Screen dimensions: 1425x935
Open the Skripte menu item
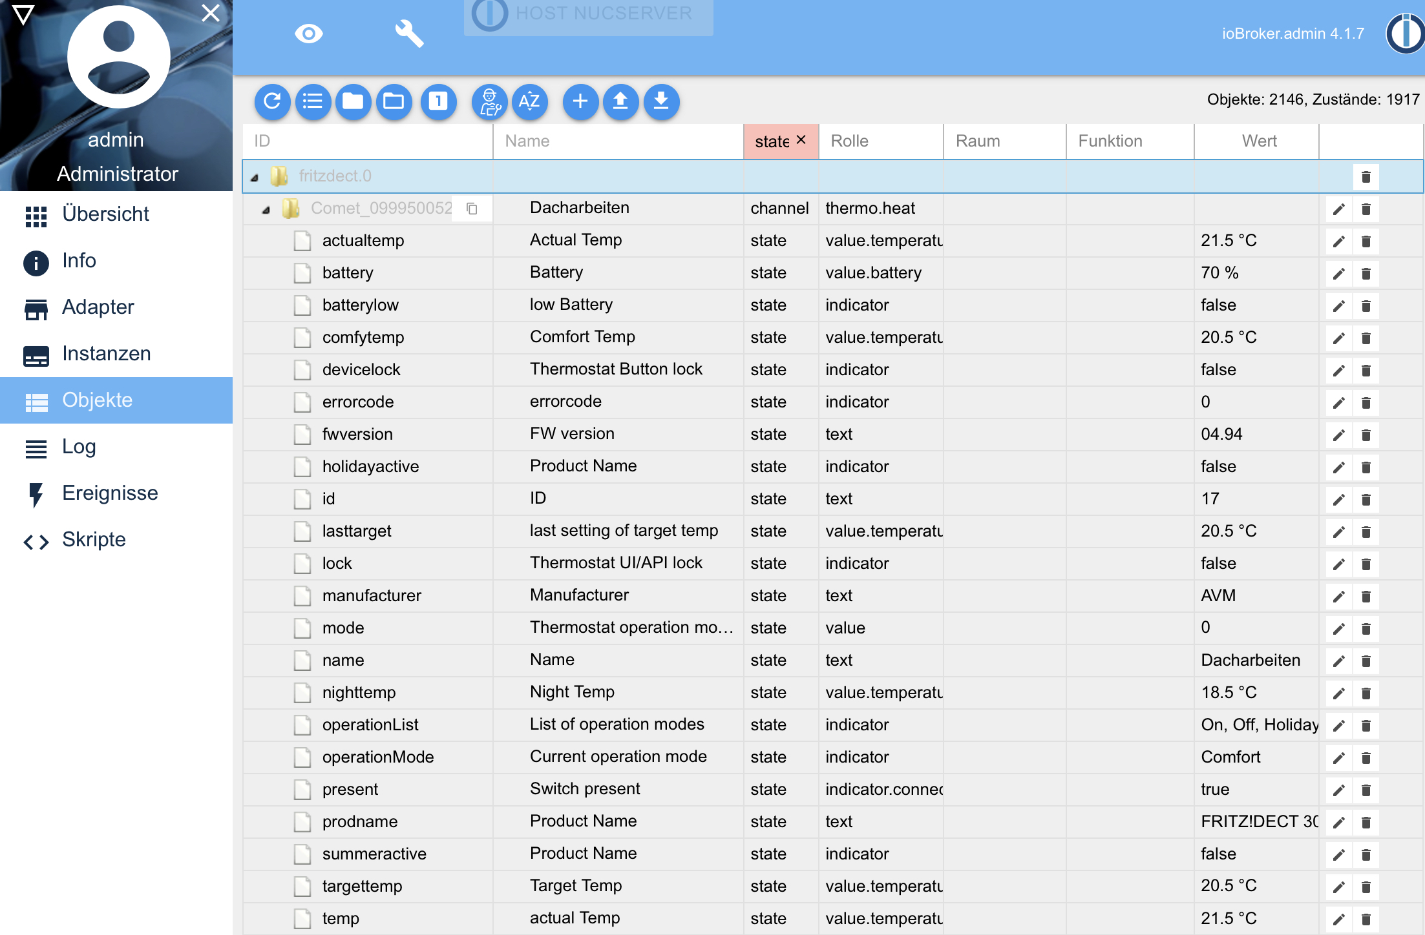click(116, 540)
